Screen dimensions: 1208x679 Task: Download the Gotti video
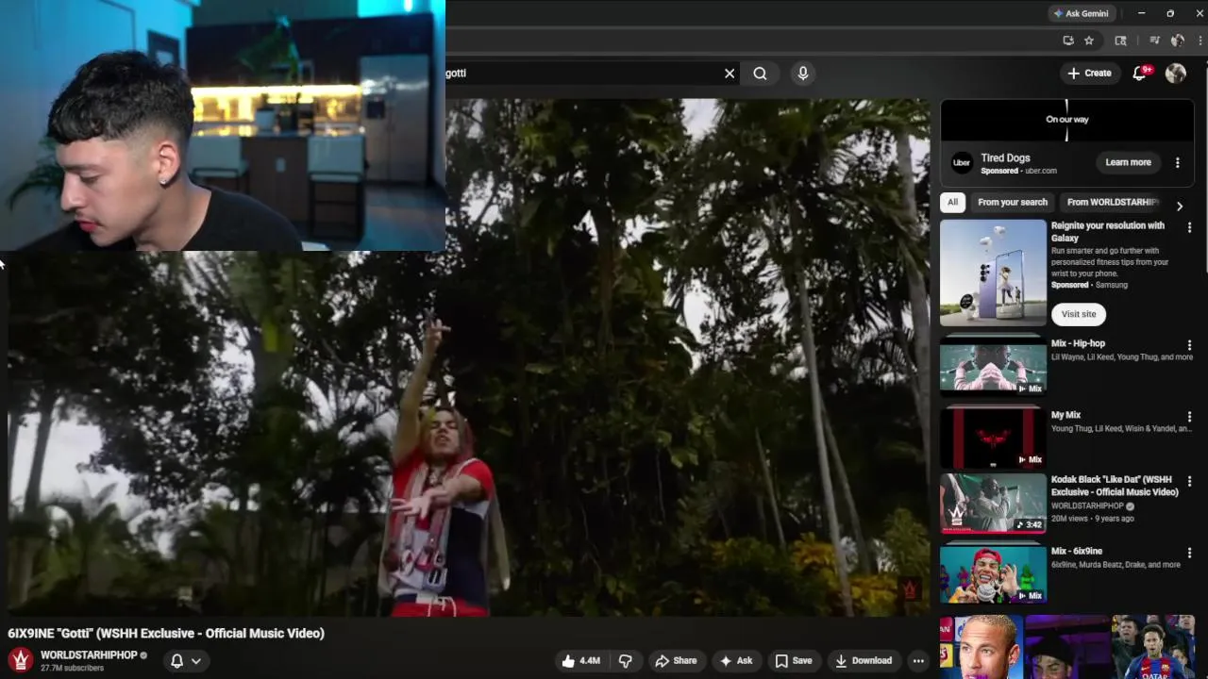864,661
